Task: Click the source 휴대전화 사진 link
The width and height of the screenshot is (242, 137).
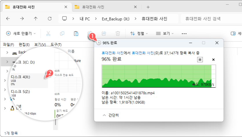Action: pos(112,53)
